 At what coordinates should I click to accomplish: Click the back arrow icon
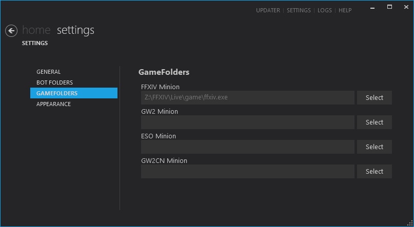click(11, 31)
